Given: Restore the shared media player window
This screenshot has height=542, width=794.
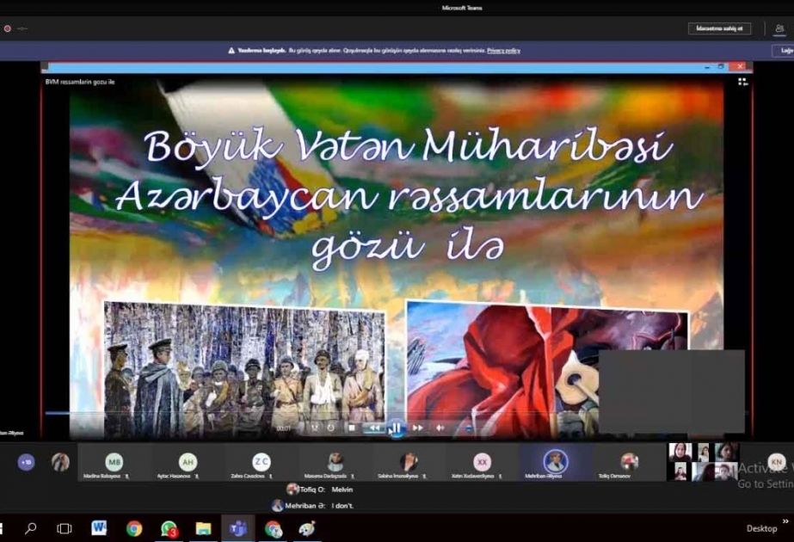Looking at the screenshot, I should 721,67.
